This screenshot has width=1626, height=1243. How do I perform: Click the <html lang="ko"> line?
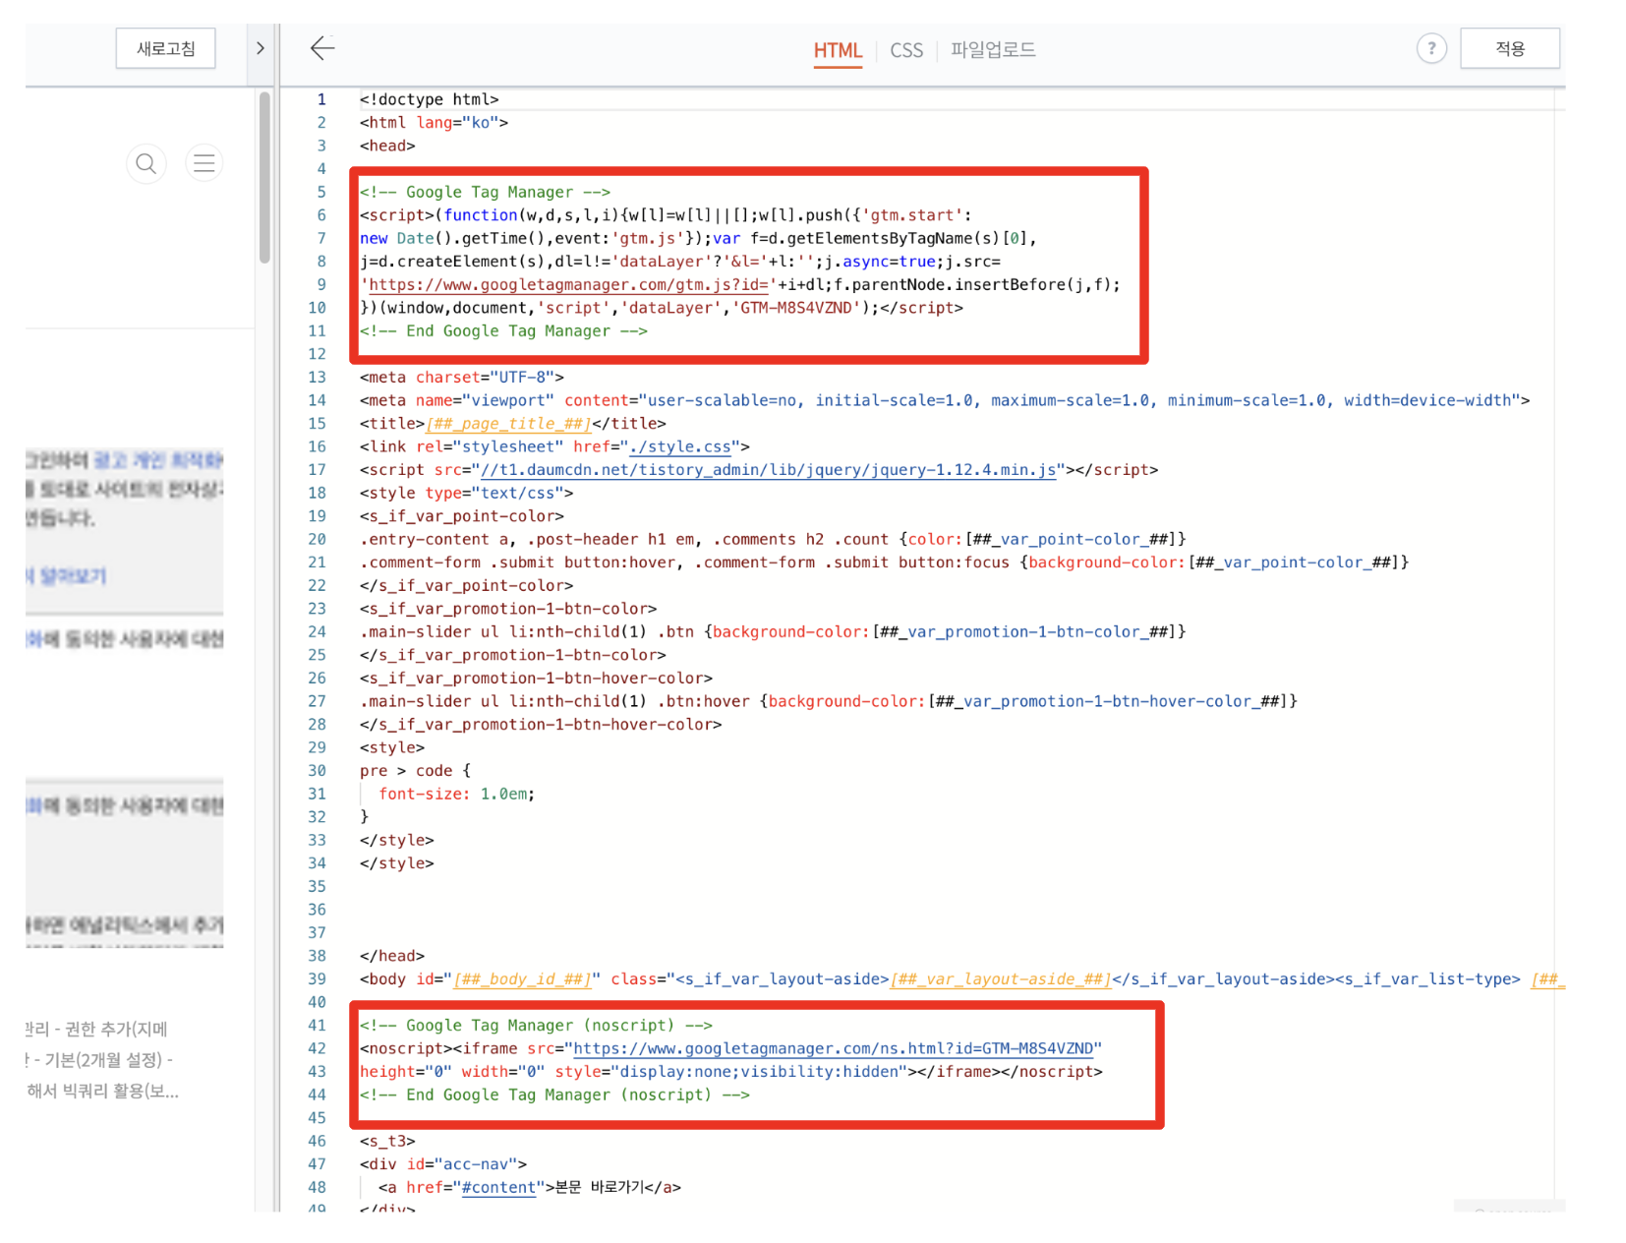coord(434,123)
